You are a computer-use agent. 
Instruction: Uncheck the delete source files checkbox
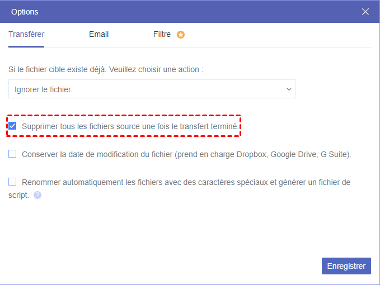click(x=12, y=126)
